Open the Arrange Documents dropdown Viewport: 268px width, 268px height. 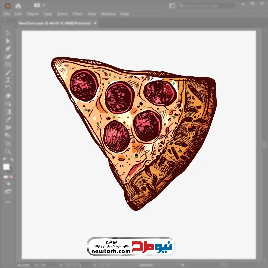40,5
